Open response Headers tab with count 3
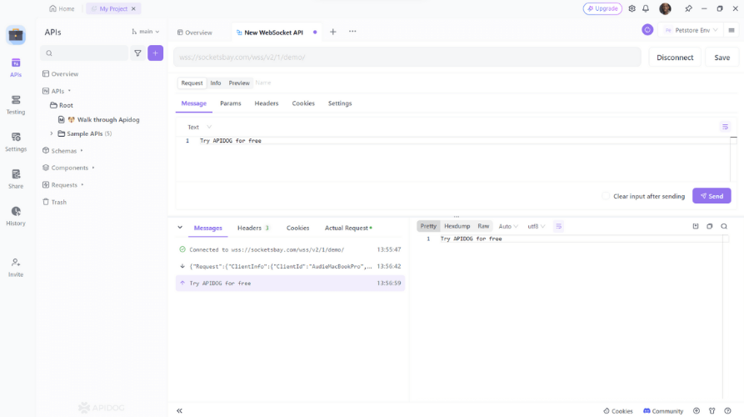The width and height of the screenshot is (744, 417). (253, 228)
